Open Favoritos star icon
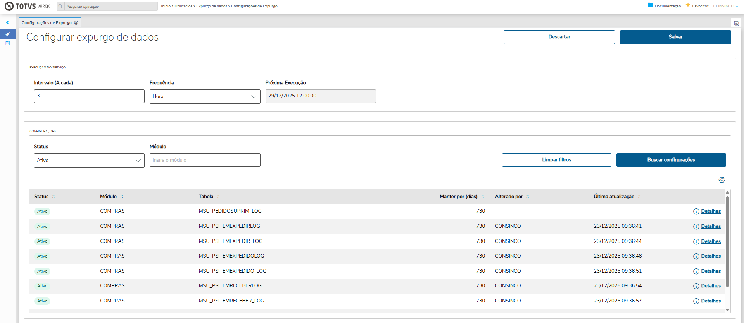 pos(688,5)
